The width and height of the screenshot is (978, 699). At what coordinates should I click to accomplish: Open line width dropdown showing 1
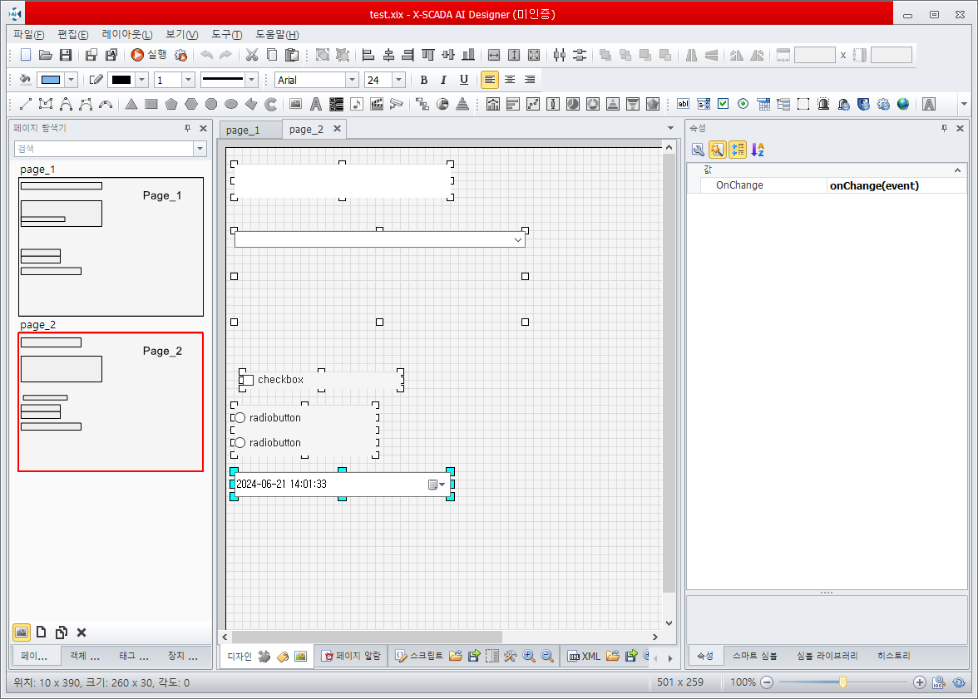click(x=188, y=80)
